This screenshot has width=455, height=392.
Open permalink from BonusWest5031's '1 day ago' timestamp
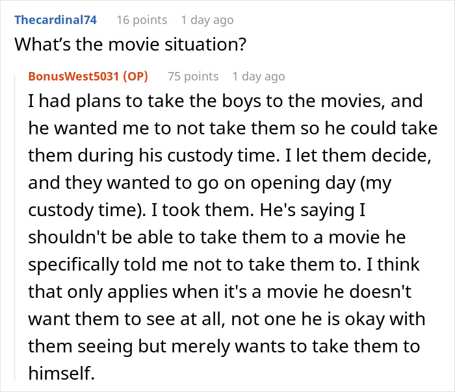(x=259, y=77)
